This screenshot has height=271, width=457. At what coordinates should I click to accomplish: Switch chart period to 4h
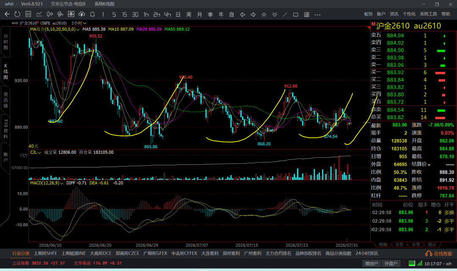coord(167,14)
